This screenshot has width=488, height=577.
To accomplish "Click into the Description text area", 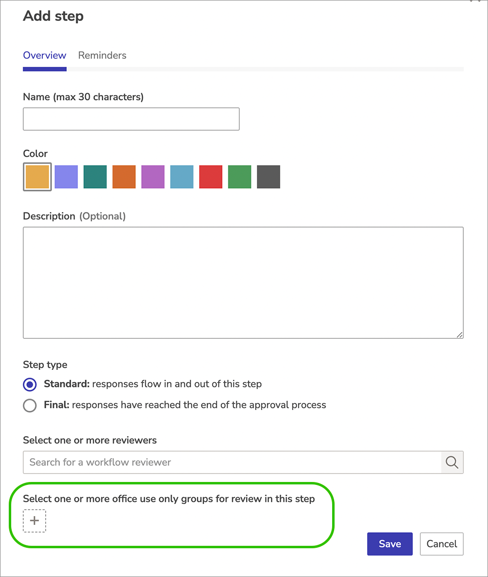I will pos(243,283).
